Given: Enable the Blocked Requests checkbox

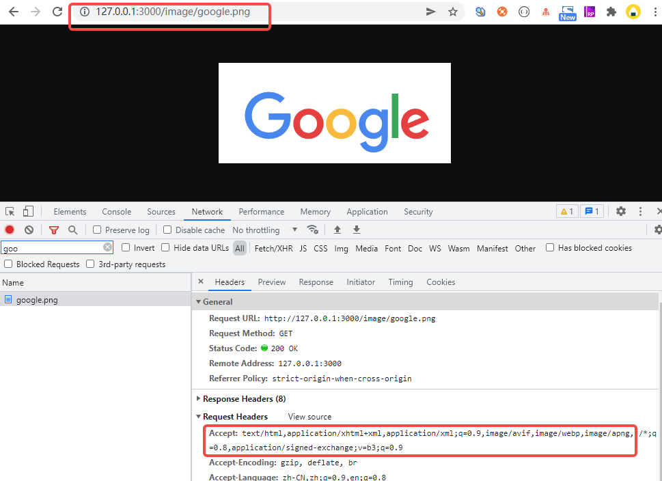Looking at the screenshot, I should point(8,264).
